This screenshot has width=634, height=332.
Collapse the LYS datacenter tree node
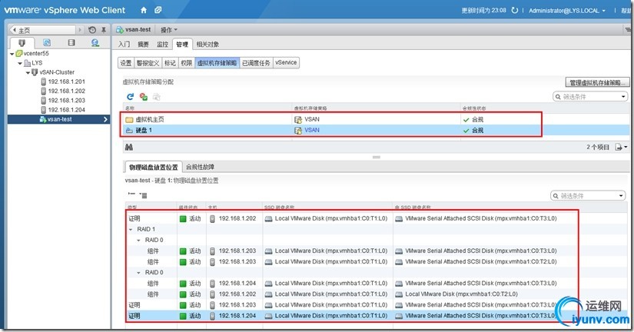click(x=20, y=64)
